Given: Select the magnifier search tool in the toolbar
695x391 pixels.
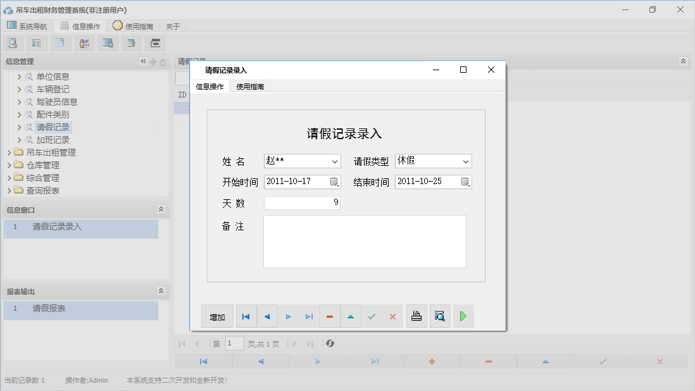Looking at the screenshot, I should [x=13, y=42].
